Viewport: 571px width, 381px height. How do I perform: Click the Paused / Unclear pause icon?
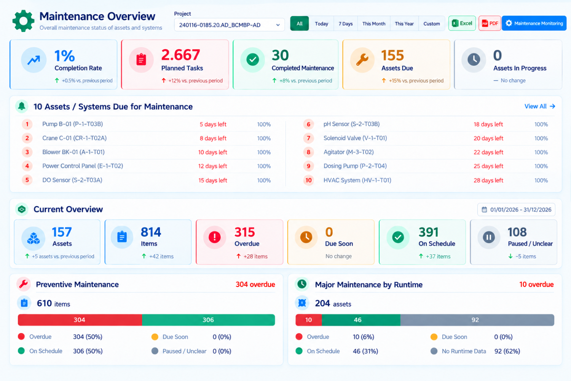[489, 237]
